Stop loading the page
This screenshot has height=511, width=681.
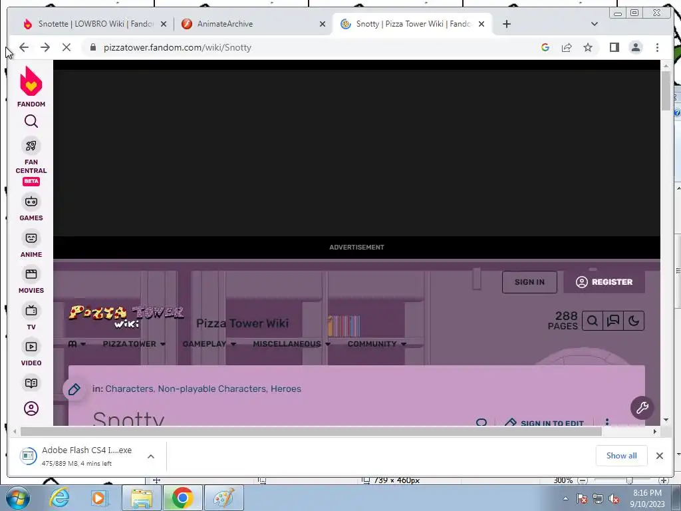click(66, 47)
